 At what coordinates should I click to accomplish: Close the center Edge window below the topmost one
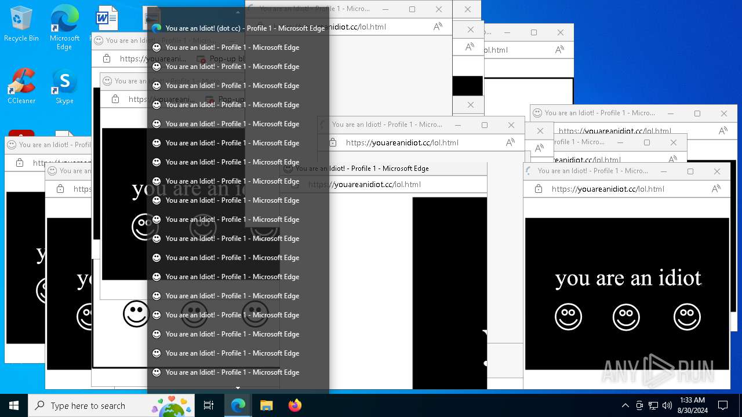click(511, 125)
